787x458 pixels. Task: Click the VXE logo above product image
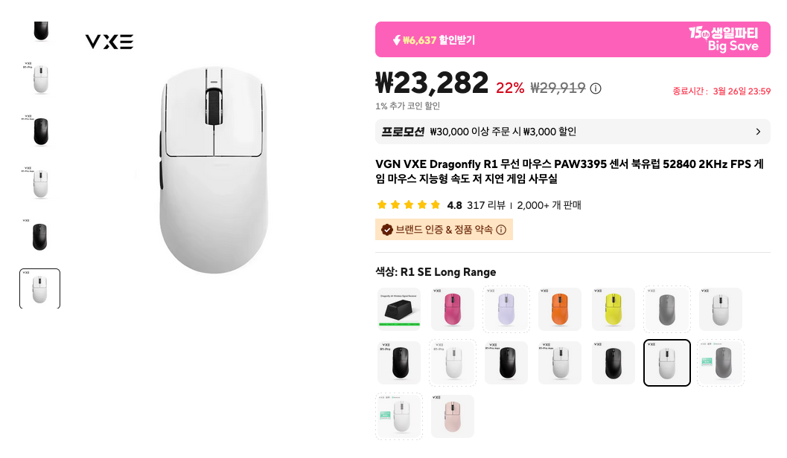click(x=109, y=42)
